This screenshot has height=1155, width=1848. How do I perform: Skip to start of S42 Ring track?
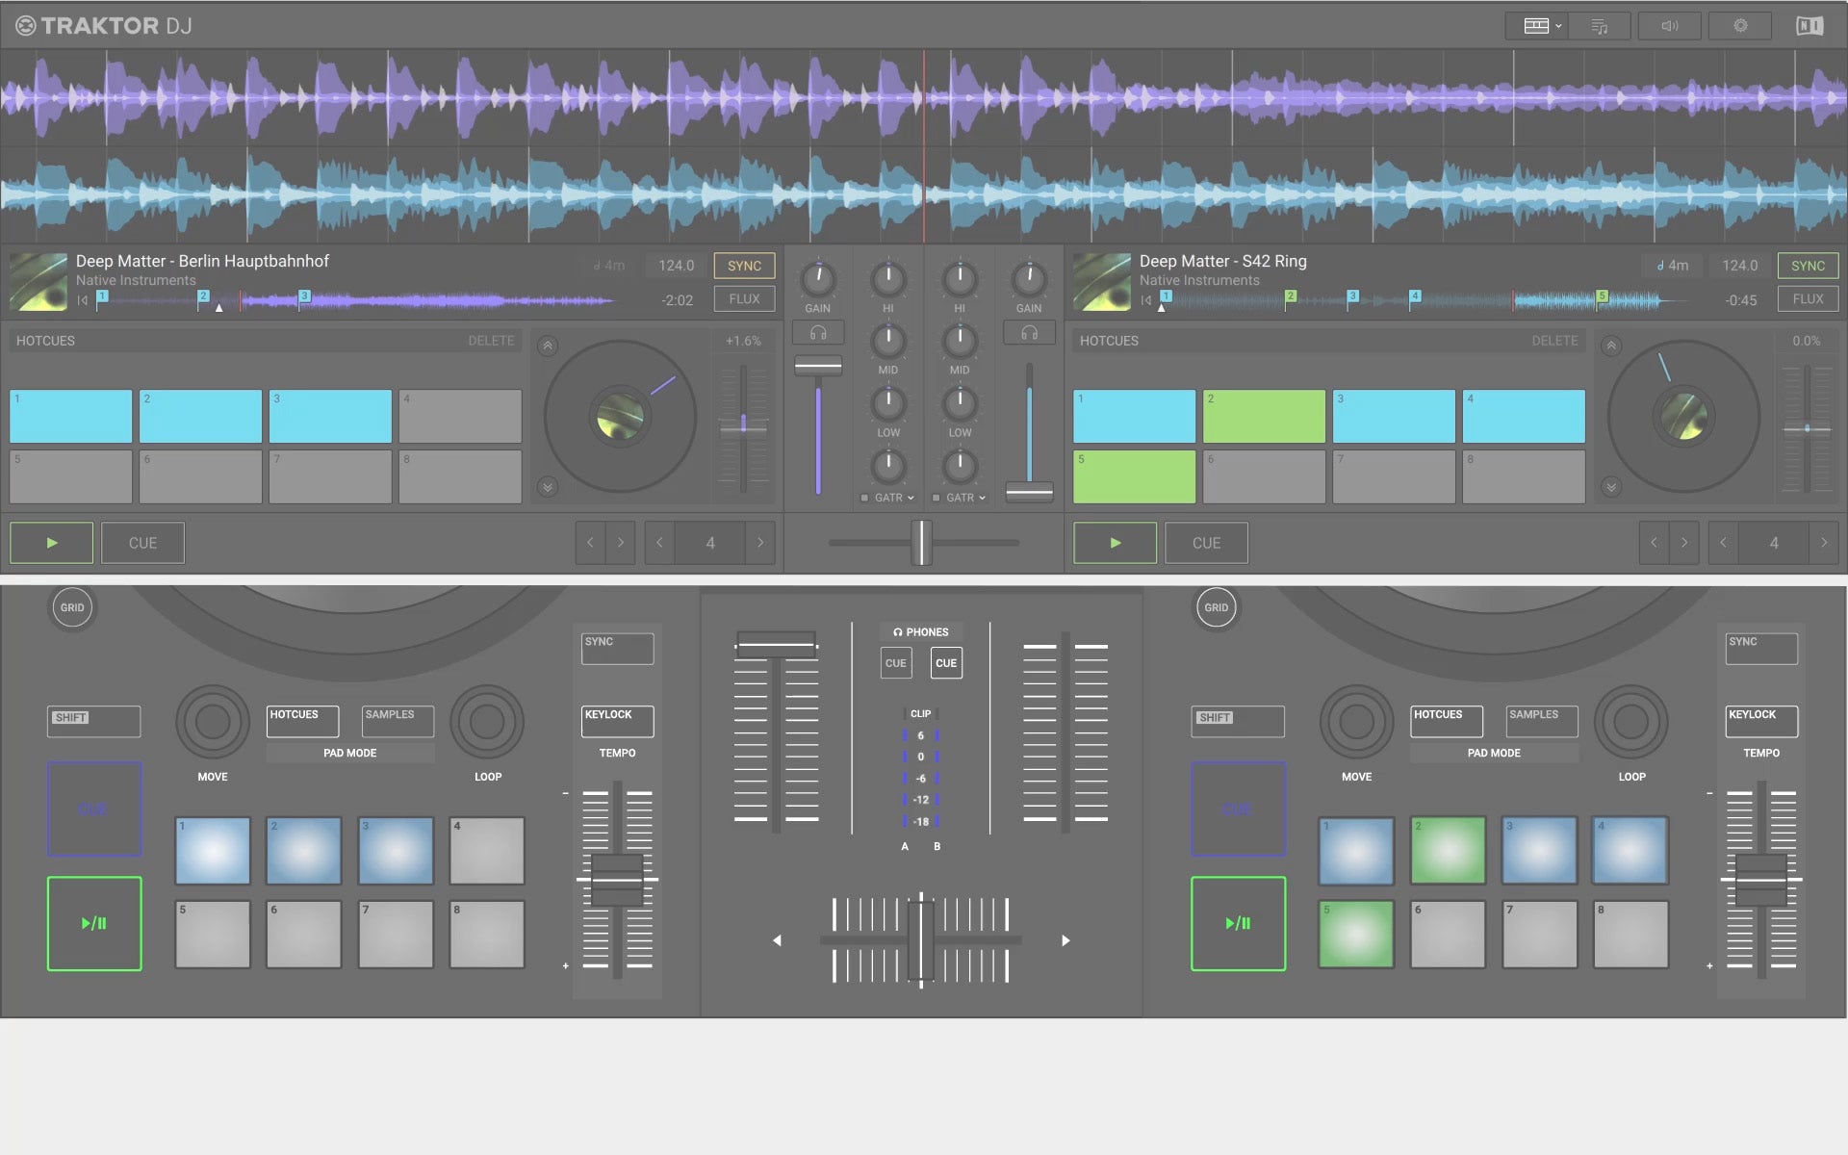pos(1146,300)
